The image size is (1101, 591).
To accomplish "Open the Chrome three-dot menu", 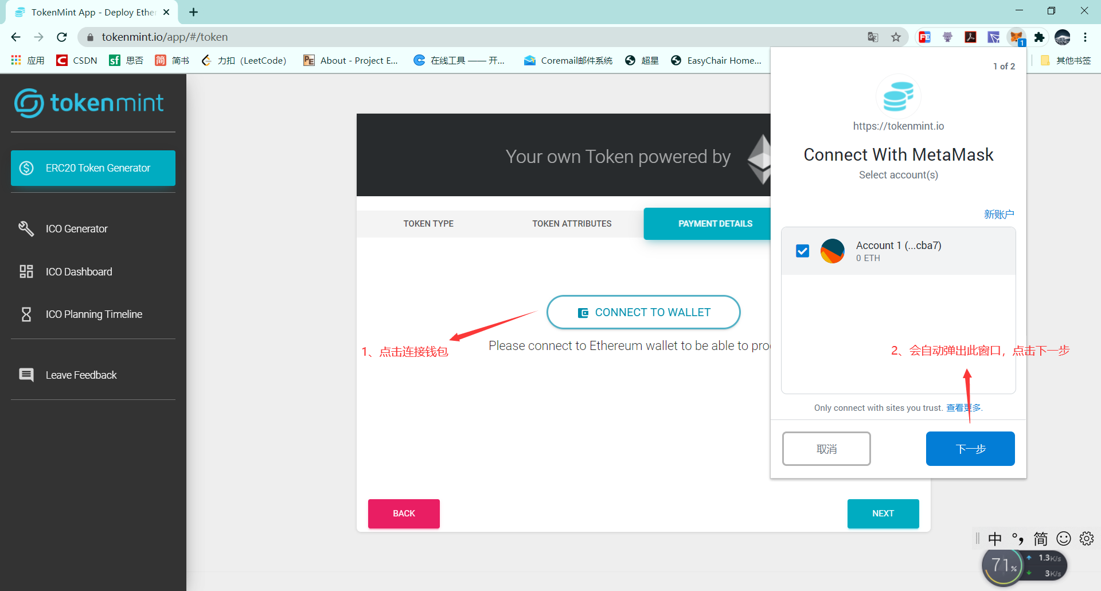I will [x=1086, y=37].
